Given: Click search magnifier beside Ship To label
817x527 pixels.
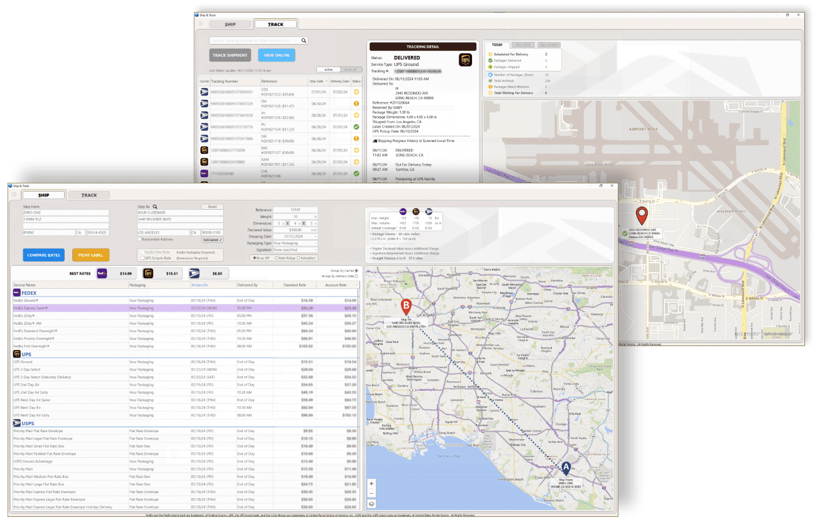Looking at the screenshot, I should pyautogui.click(x=155, y=206).
